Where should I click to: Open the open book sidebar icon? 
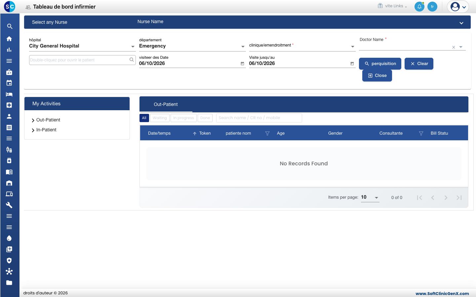9,172
